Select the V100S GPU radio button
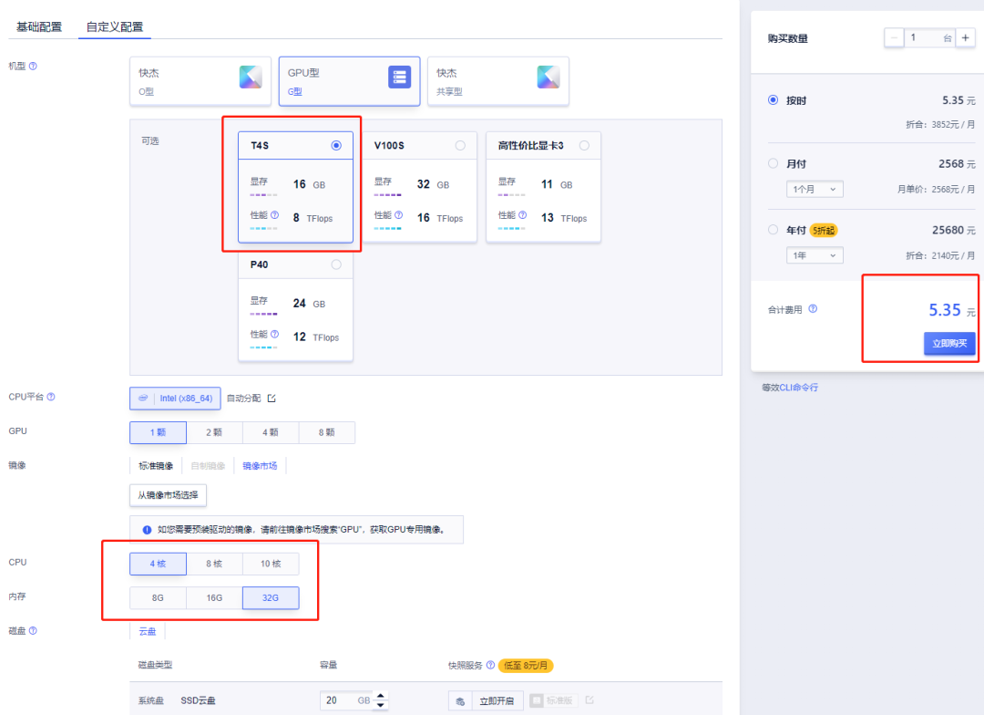Screen dimensions: 984x715 (461, 145)
